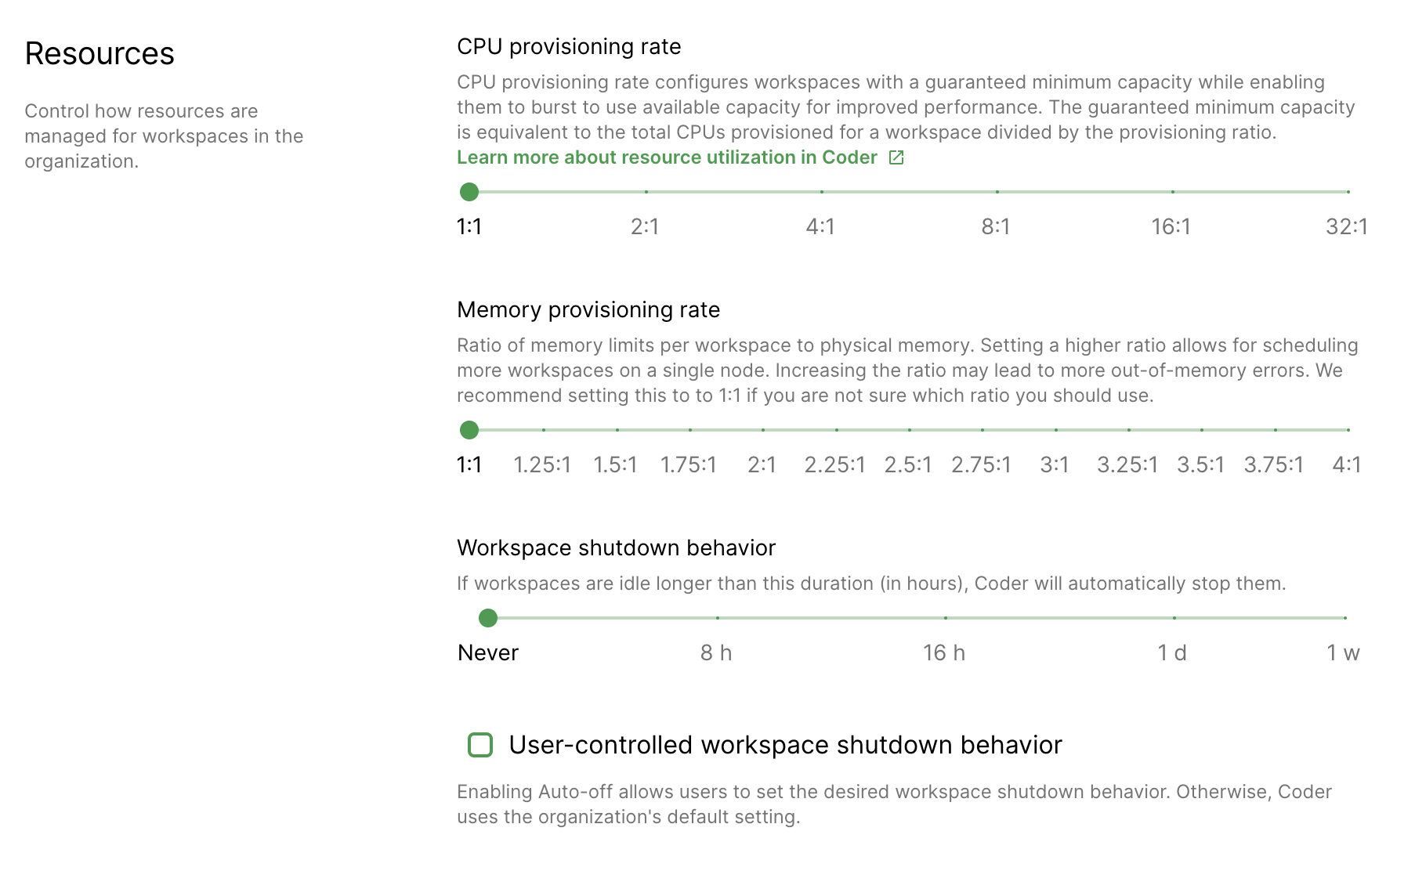
Task: Set memory provisioning rate to 2:1
Action: [x=763, y=429]
